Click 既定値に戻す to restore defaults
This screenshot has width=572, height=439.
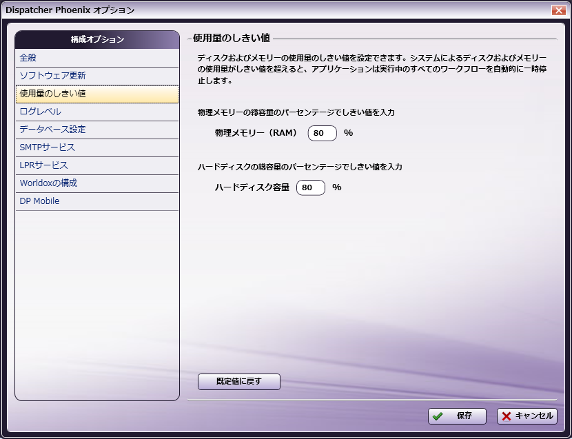pos(239,382)
